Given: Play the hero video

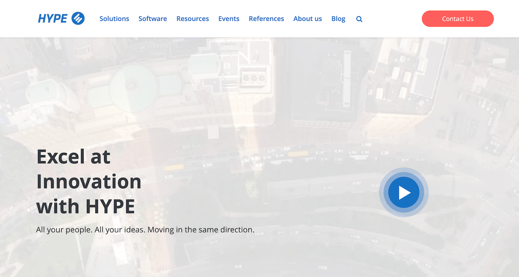Looking at the screenshot, I should pos(404,192).
